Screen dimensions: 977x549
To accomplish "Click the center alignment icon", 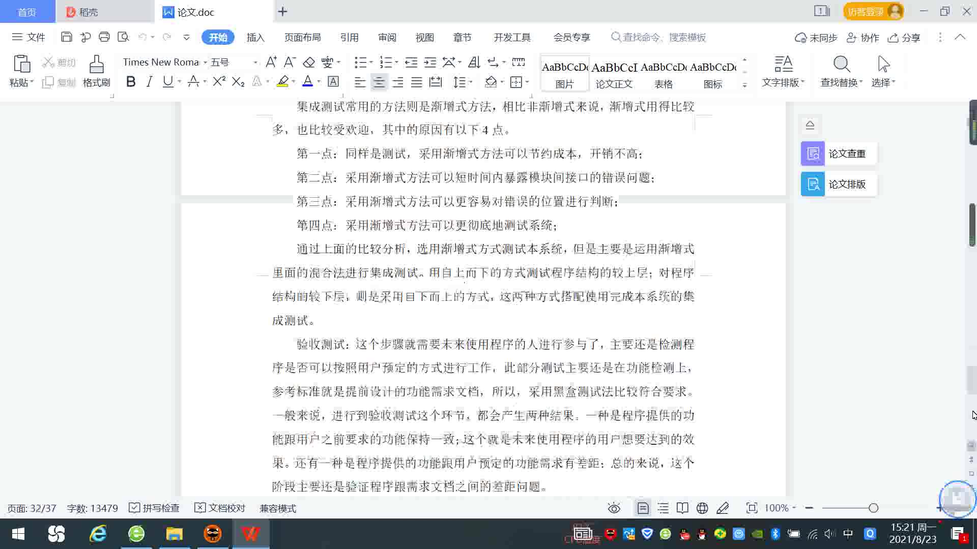I will click(x=379, y=82).
